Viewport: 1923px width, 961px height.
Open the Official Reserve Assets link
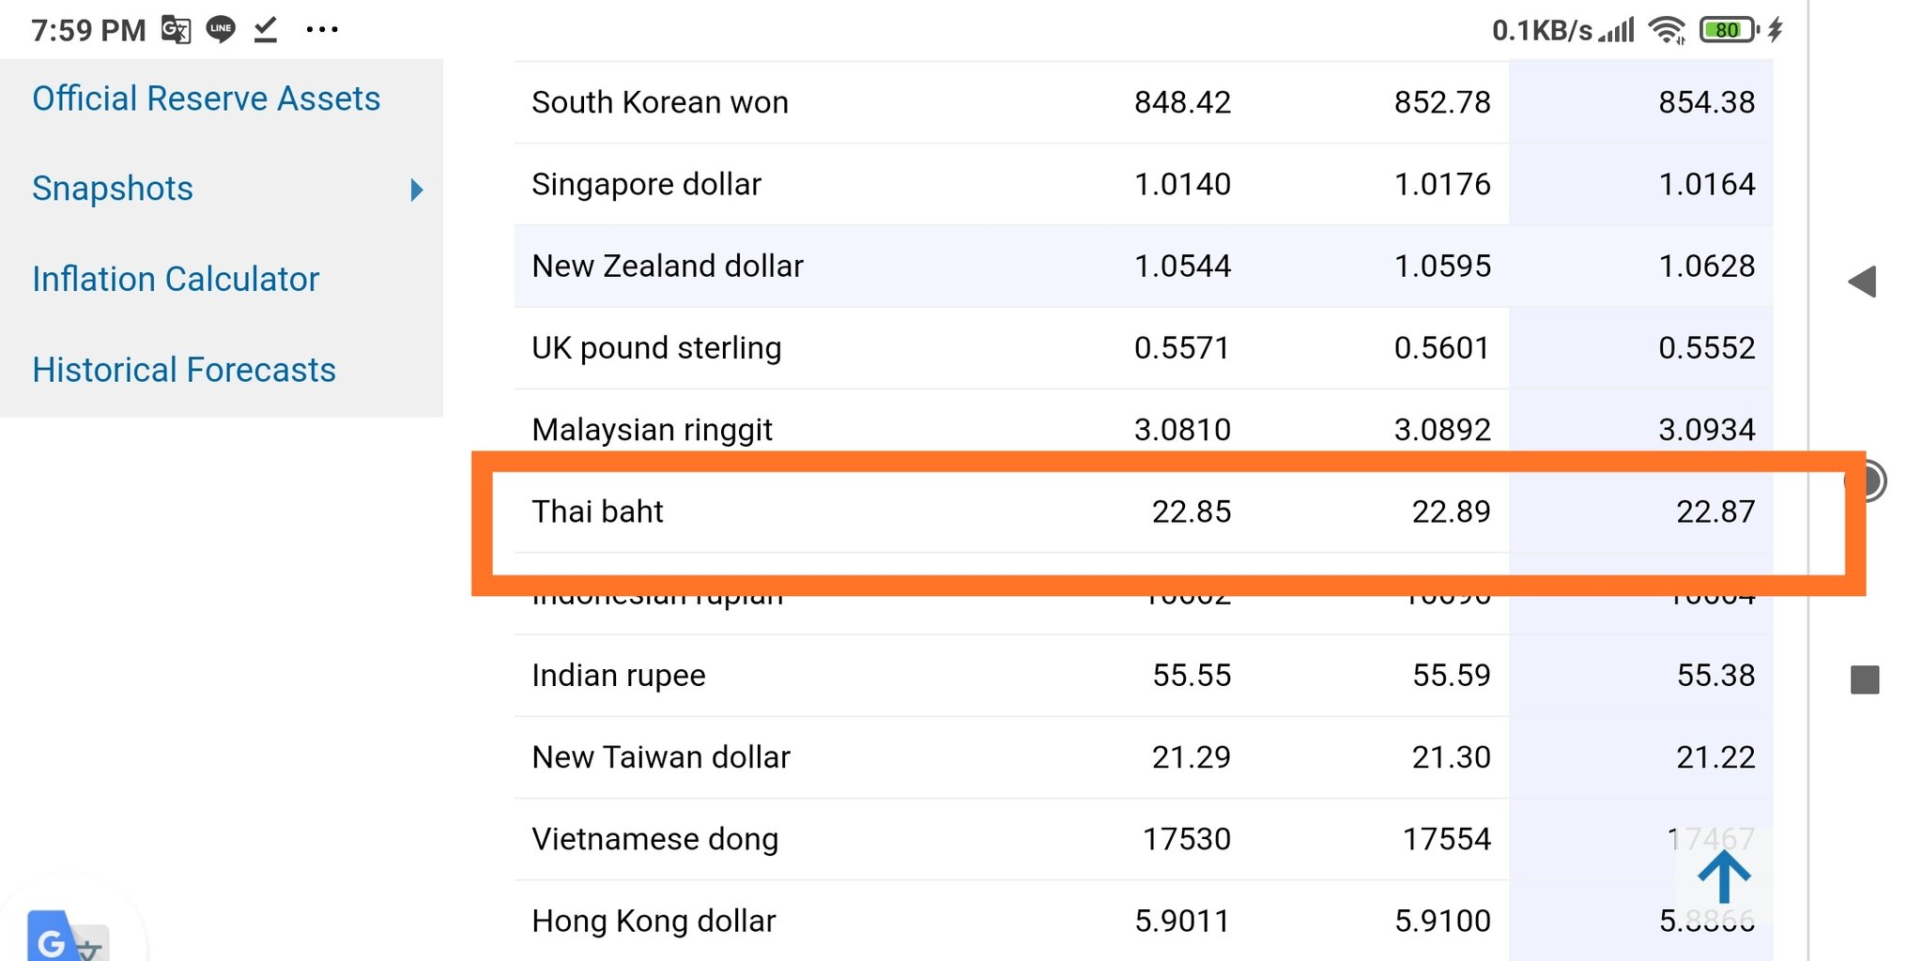click(206, 99)
